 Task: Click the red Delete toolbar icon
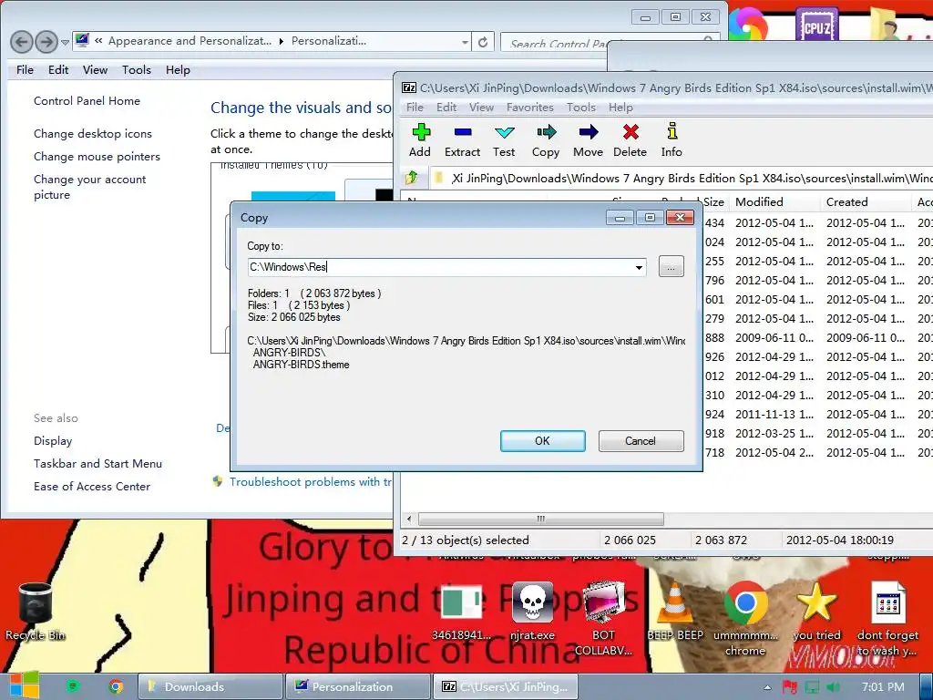point(631,140)
